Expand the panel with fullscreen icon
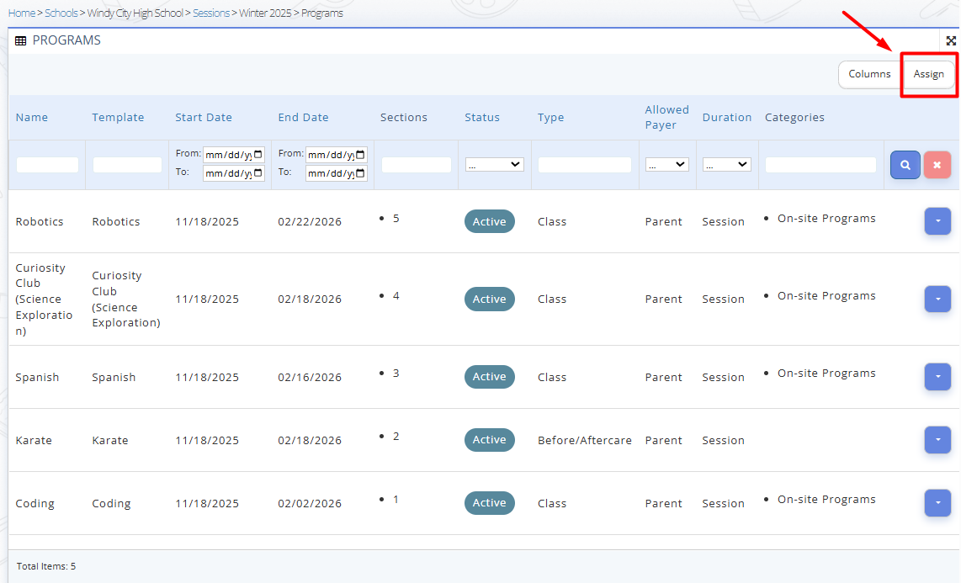Image resolution: width=961 pixels, height=583 pixels. [x=951, y=40]
